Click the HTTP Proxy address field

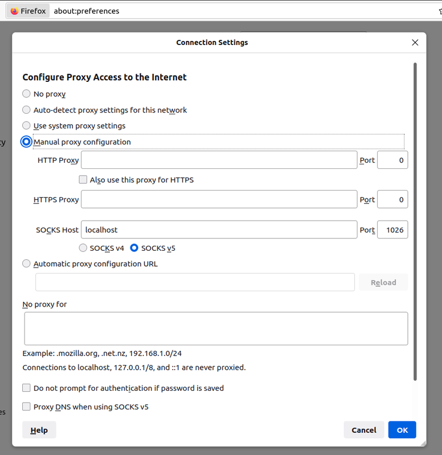tap(219, 160)
